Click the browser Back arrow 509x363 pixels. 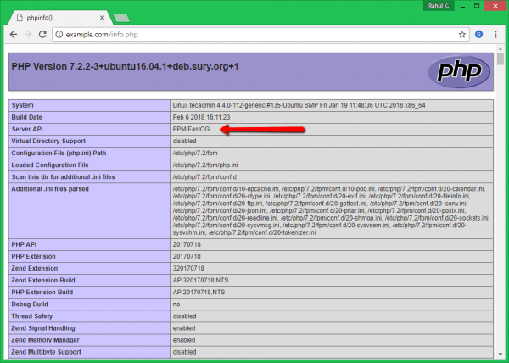(x=12, y=35)
